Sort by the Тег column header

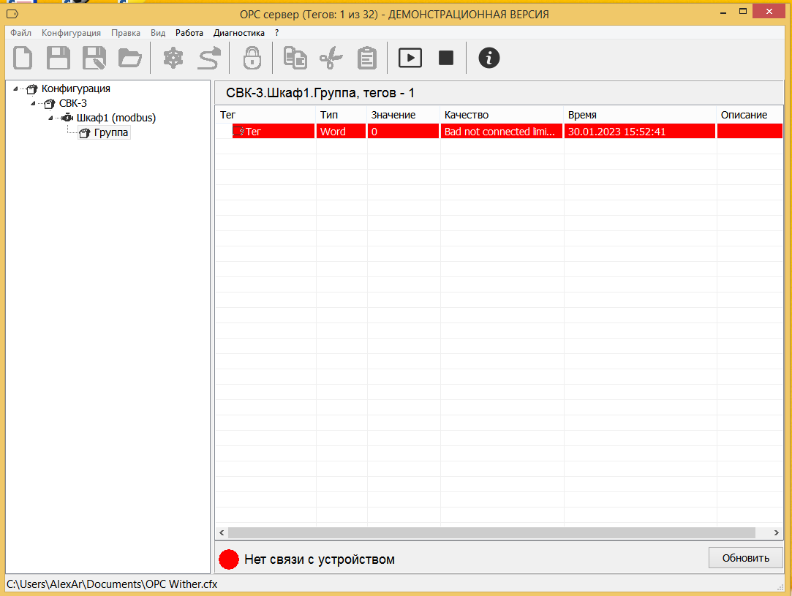point(265,115)
